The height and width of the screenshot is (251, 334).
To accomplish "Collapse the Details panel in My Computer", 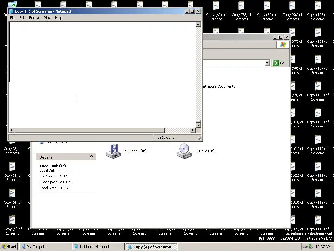I will point(91,157).
